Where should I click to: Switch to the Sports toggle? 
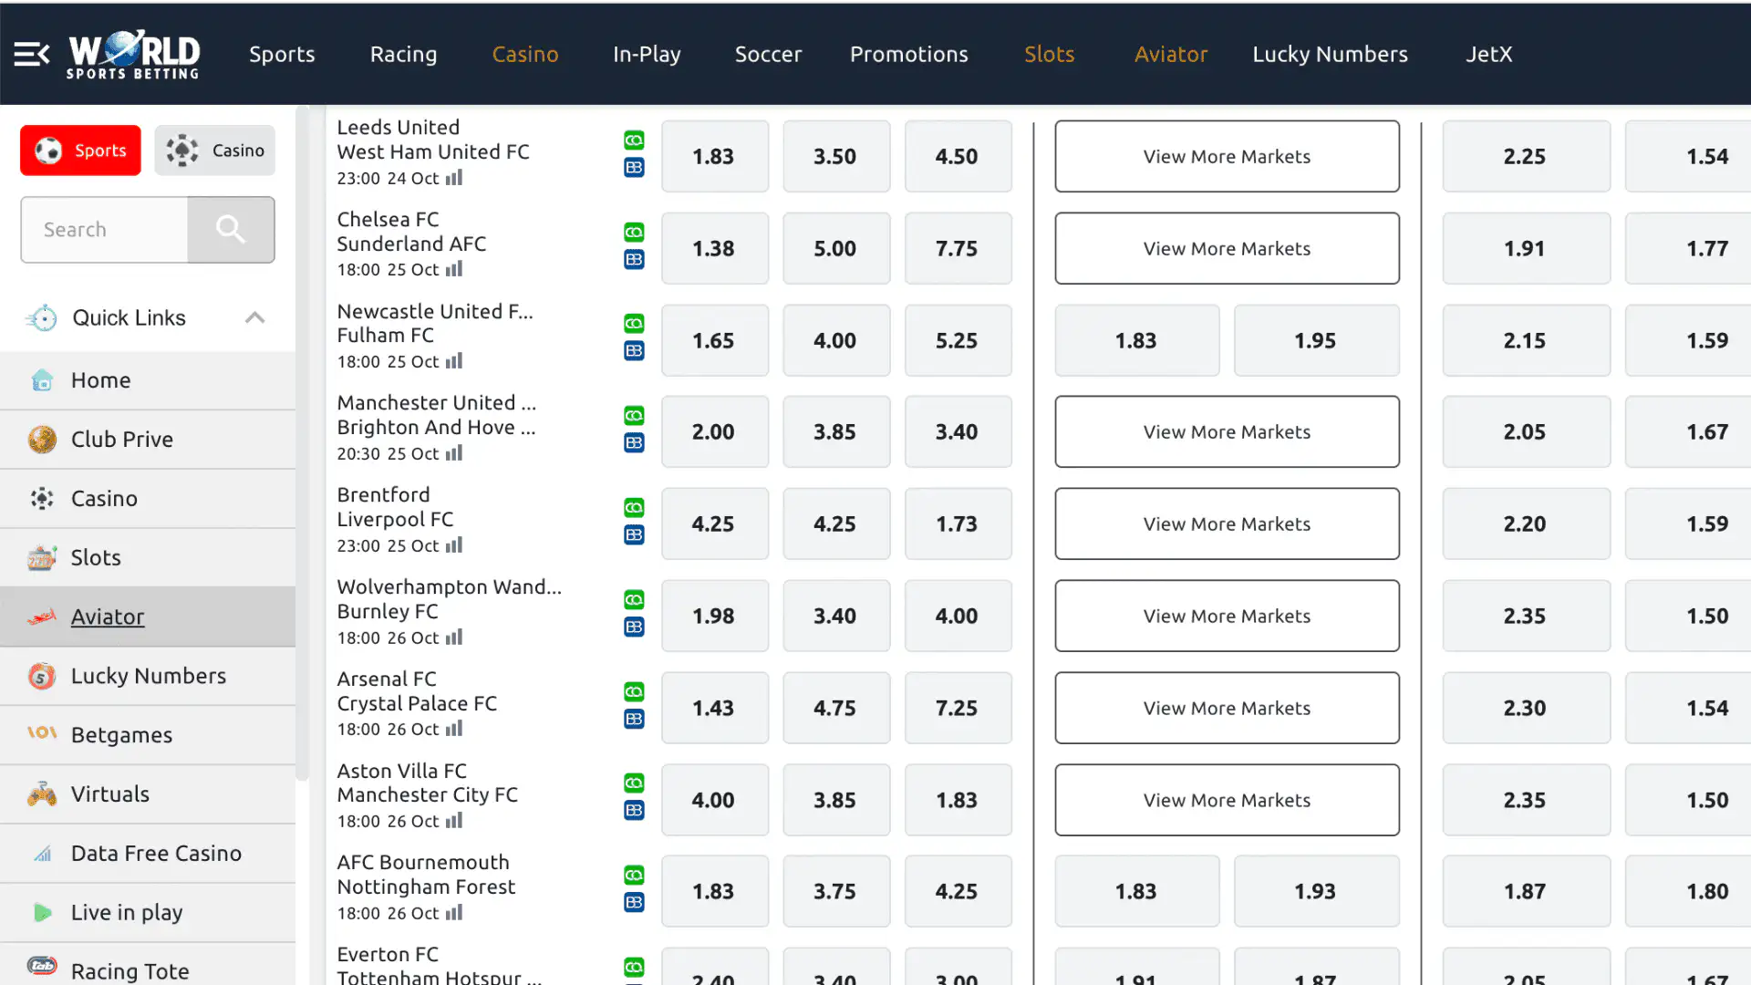click(80, 150)
